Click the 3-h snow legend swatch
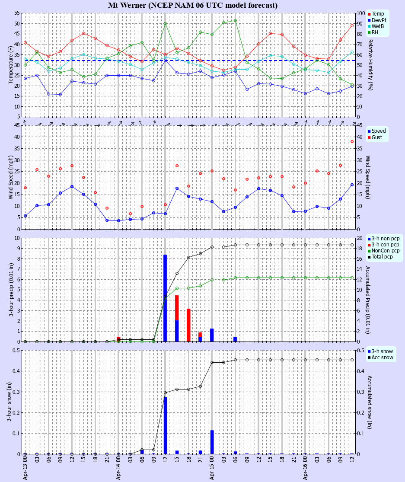405x482 pixels. [369, 351]
